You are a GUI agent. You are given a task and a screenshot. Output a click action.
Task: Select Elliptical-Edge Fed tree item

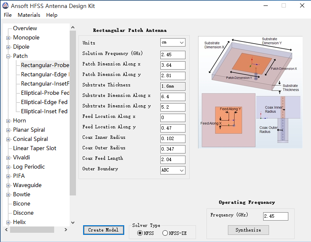[x=44, y=102]
